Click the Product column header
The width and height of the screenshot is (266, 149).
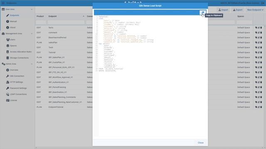40,17
